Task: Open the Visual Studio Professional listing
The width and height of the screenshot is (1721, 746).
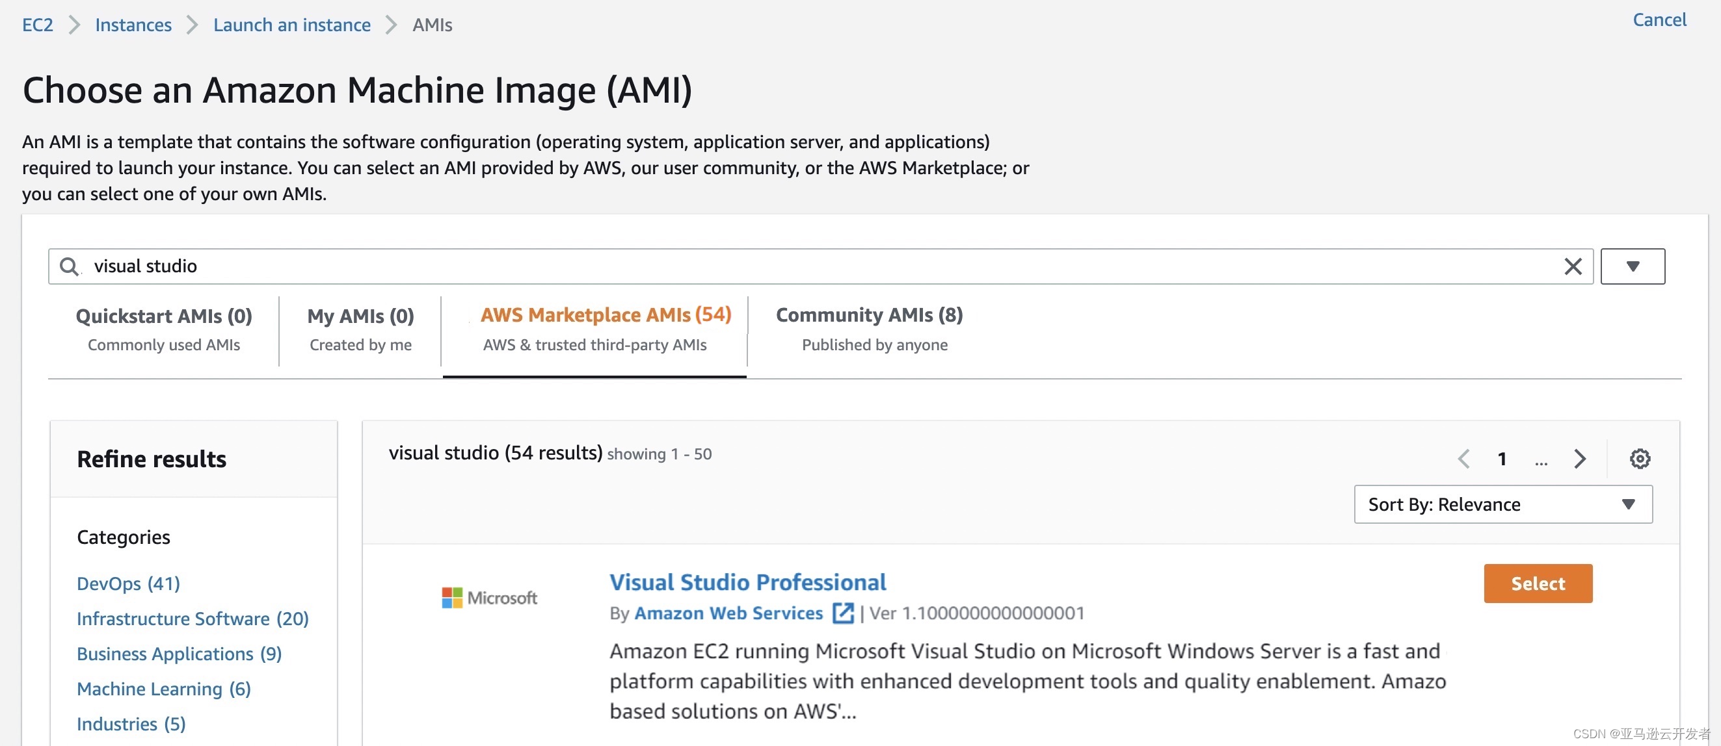Action: pyautogui.click(x=747, y=581)
